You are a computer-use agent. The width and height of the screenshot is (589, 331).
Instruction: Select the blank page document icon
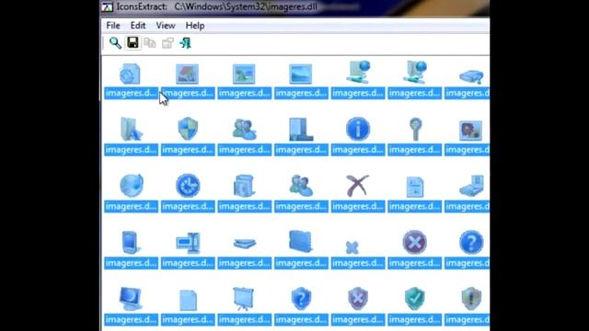coord(188,300)
